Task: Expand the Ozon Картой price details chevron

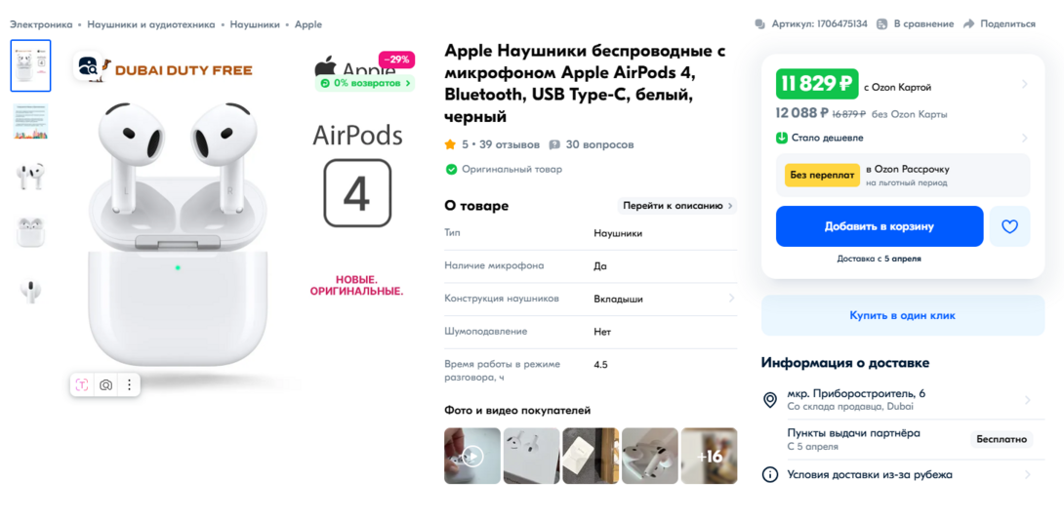Action: point(1025,85)
